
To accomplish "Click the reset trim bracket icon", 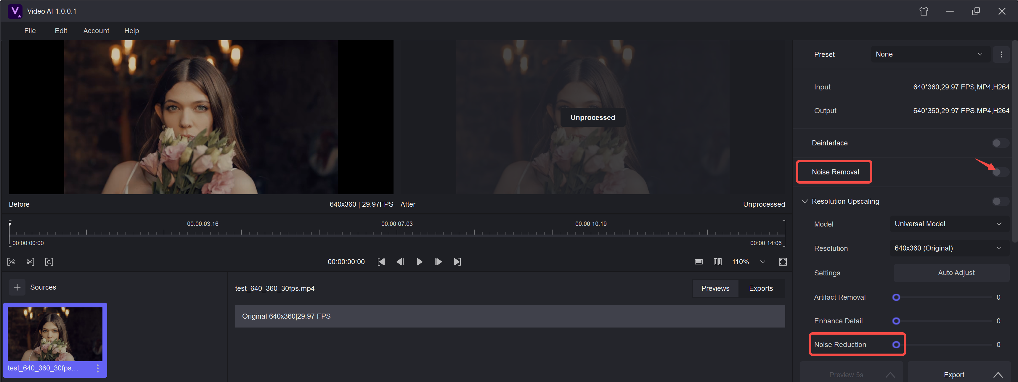I will [x=49, y=262].
